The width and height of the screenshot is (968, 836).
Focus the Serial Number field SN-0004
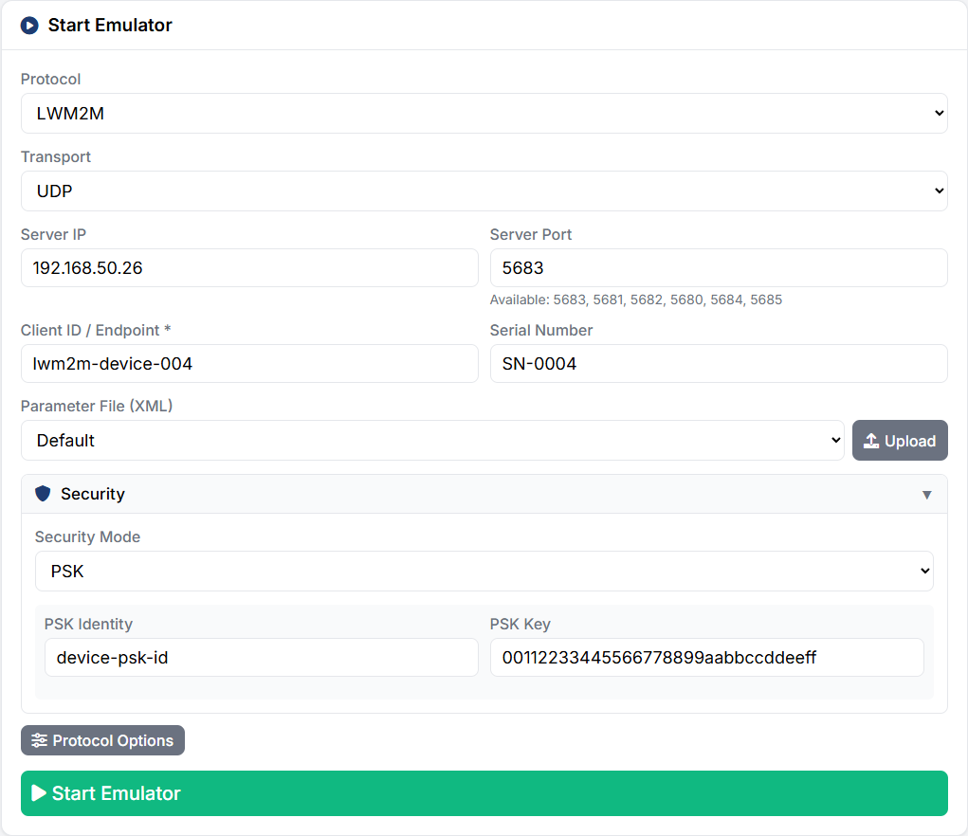pos(719,363)
